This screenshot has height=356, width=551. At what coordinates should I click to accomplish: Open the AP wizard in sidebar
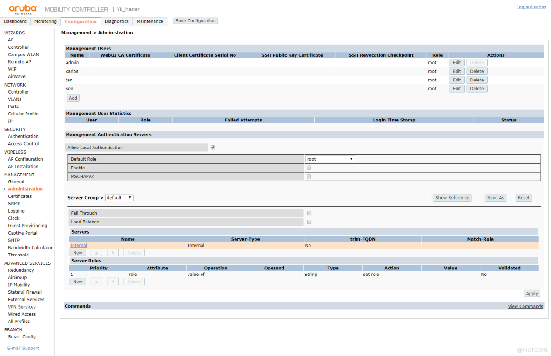click(11, 40)
